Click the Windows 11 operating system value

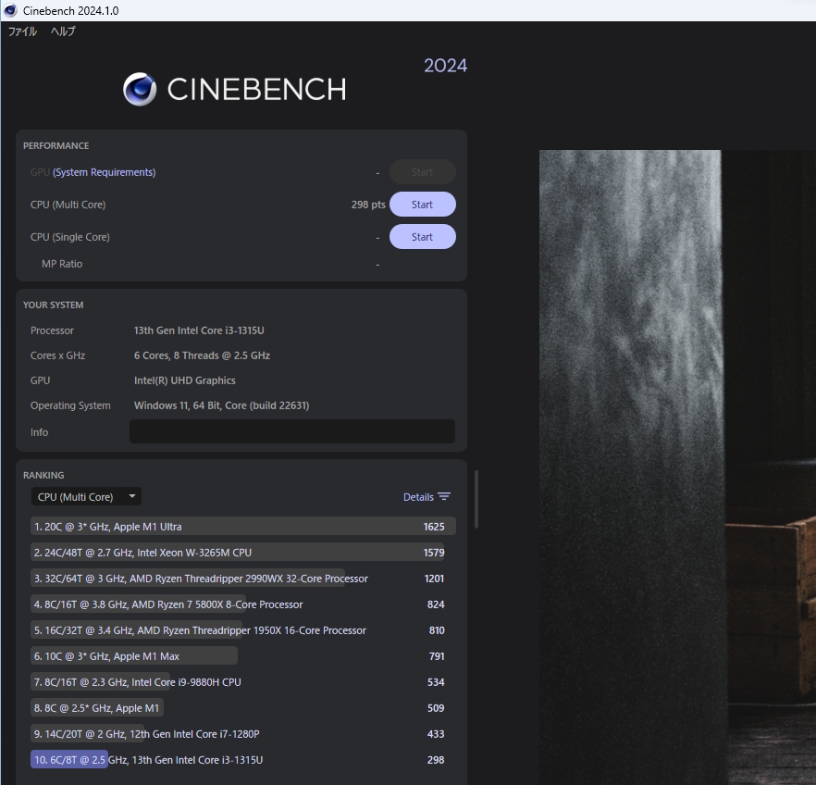tap(222, 405)
